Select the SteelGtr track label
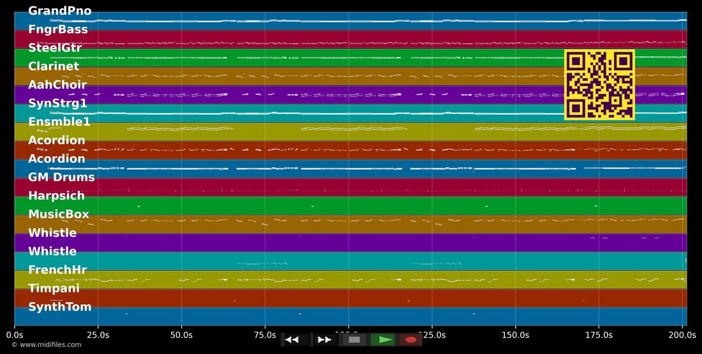The image size is (702, 354). (x=55, y=47)
